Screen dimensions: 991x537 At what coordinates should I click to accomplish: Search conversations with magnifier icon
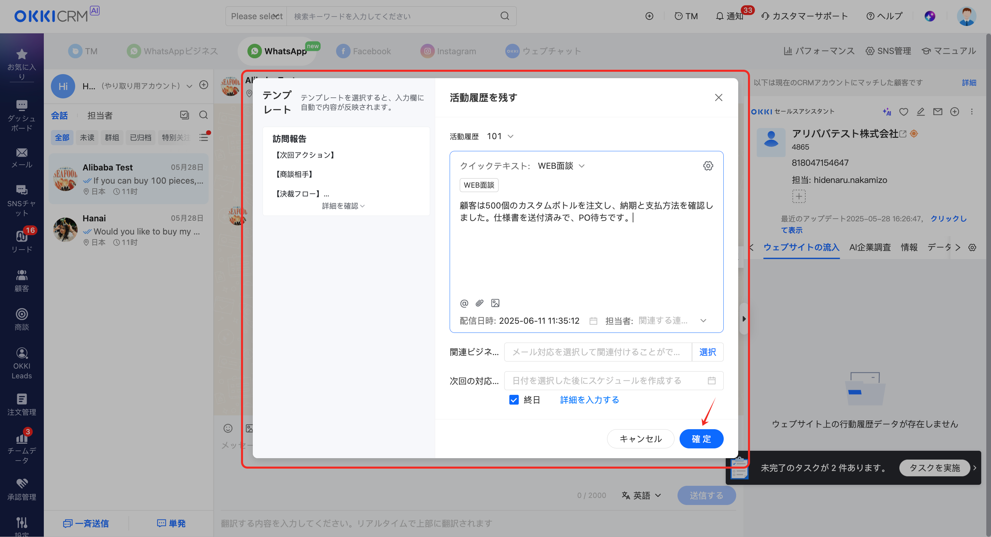point(203,115)
